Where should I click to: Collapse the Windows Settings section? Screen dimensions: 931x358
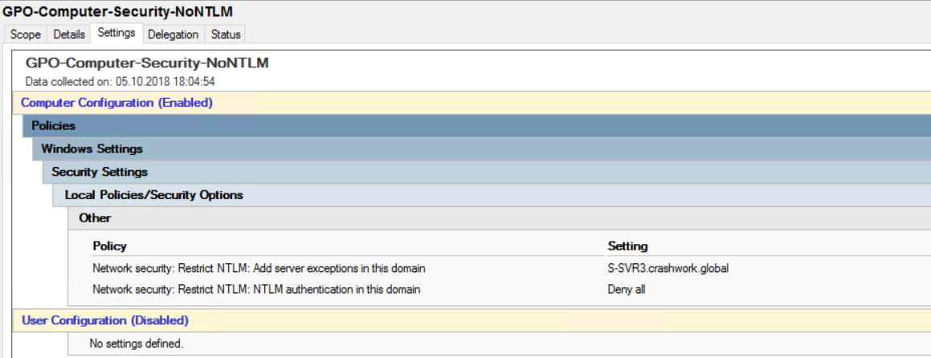point(92,148)
